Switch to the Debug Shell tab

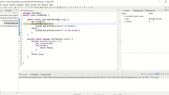click(45, 74)
